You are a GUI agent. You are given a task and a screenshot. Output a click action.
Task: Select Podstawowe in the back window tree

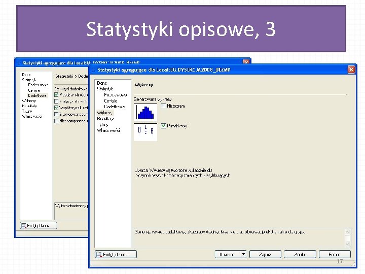coord(38,85)
